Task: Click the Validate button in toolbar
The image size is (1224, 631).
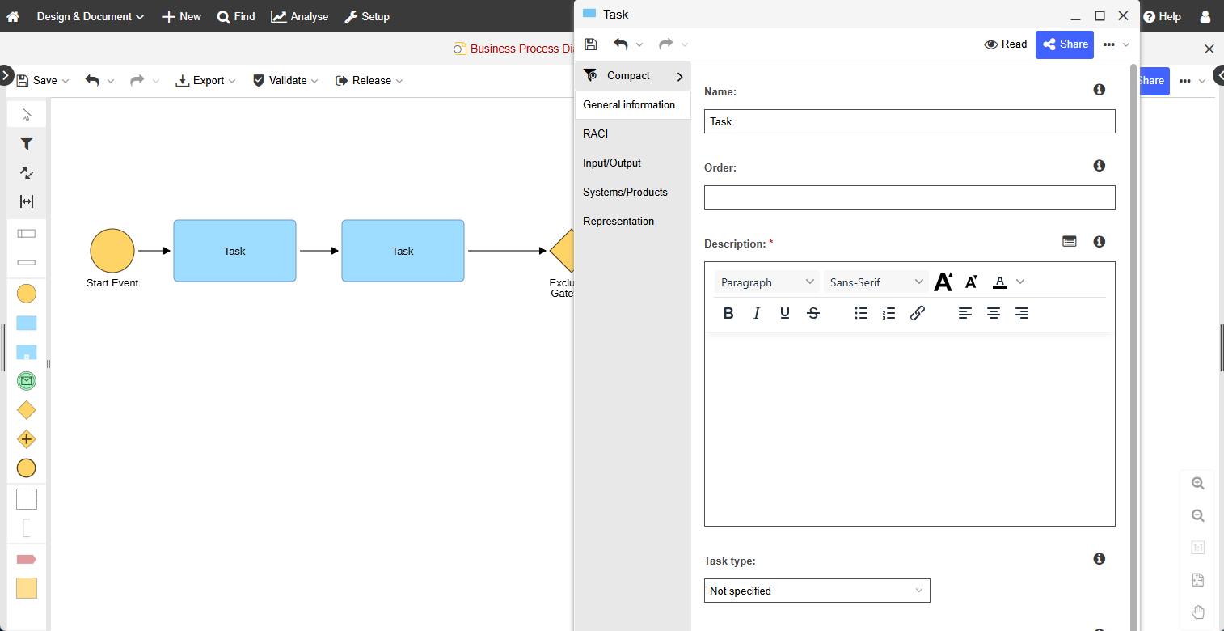Action: [285, 80]
